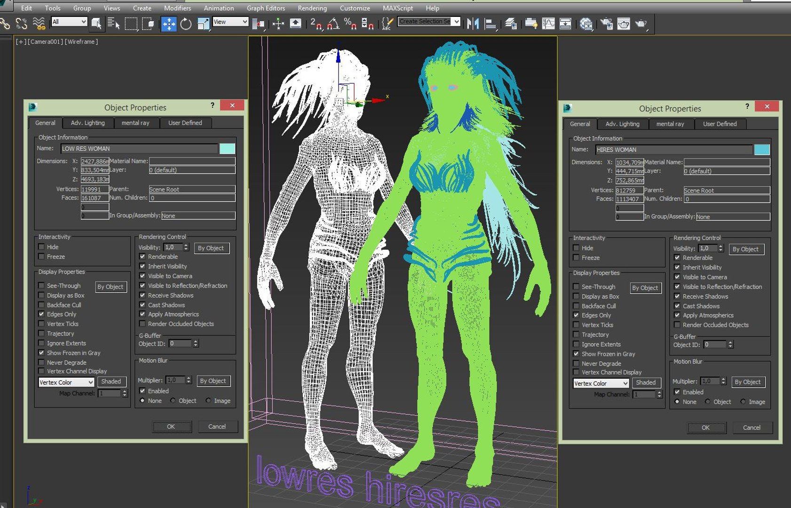Enable Backface Cull in HIRES WOMAN dialog
Image resolution: width=791 pixels, height=508 pixels.
pyautogui.click(x=576, y=306)
